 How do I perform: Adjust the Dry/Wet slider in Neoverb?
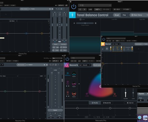click(x=125, y=93)
